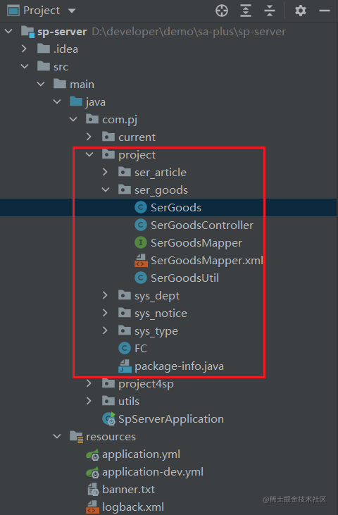Click the Collapse All toolbar icon
The image size is (338, 515).
click(x=270, y=11)
